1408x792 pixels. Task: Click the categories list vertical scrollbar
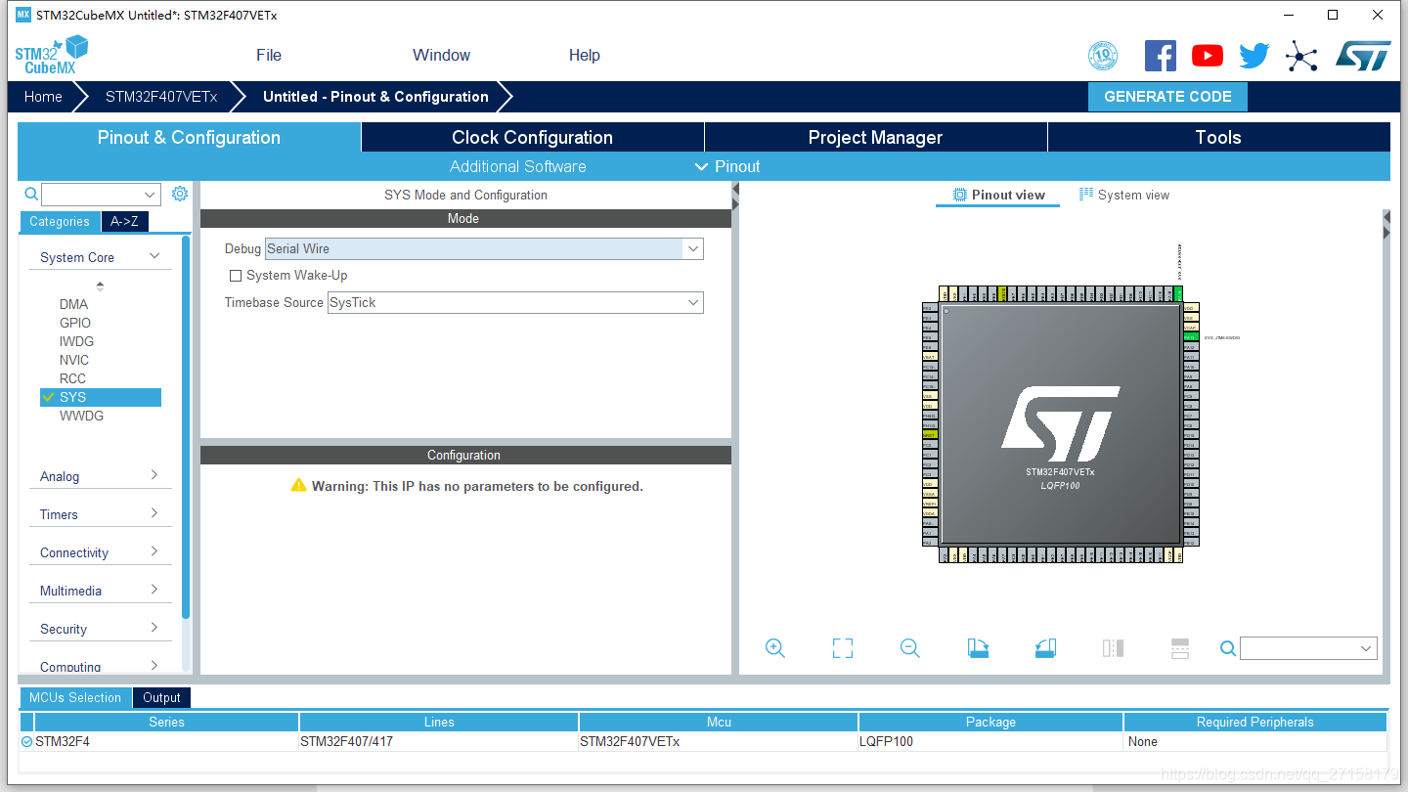[x=186, y=426]
